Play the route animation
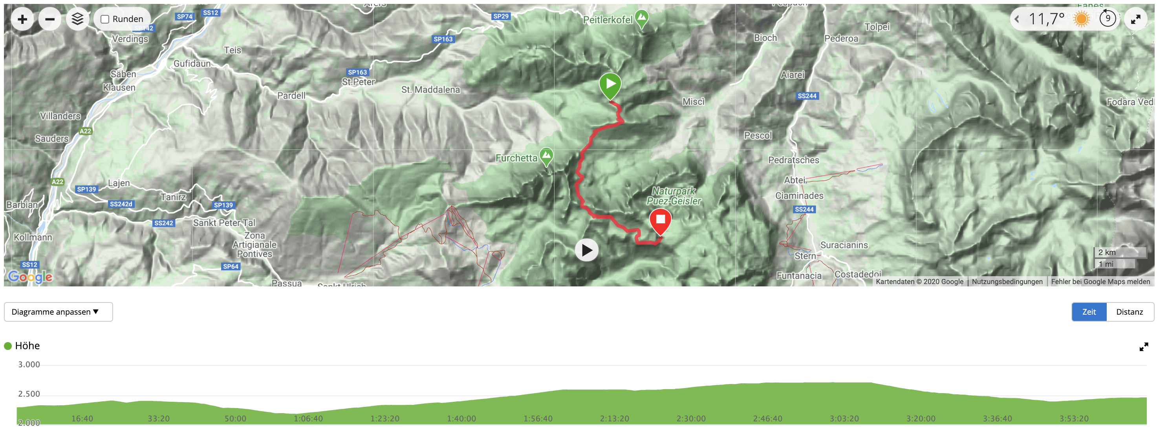Viewport: 1157px width, 430px height. 587,250
